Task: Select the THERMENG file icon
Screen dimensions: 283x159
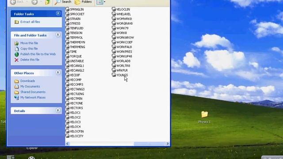Action: point(67,46)
